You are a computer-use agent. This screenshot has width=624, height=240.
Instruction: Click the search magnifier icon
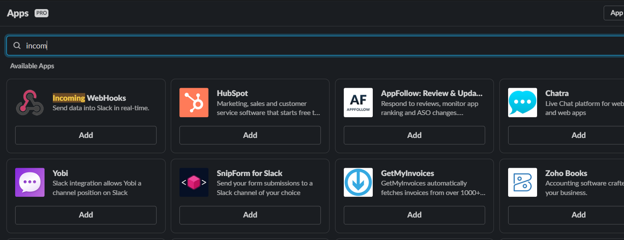pyautogui.click(x=17, y=45)
